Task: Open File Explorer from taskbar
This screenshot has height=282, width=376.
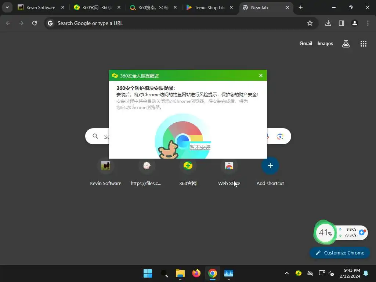Action: pos(180,273)
